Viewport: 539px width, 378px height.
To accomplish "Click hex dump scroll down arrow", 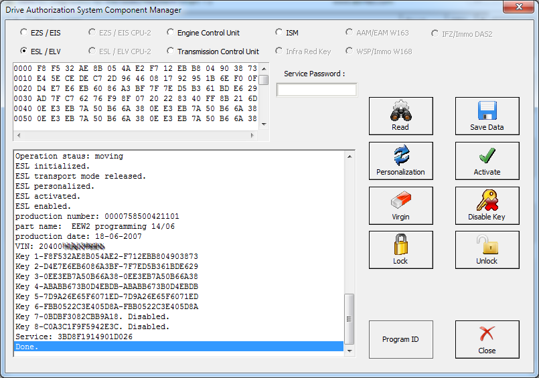I will [264, 124].
